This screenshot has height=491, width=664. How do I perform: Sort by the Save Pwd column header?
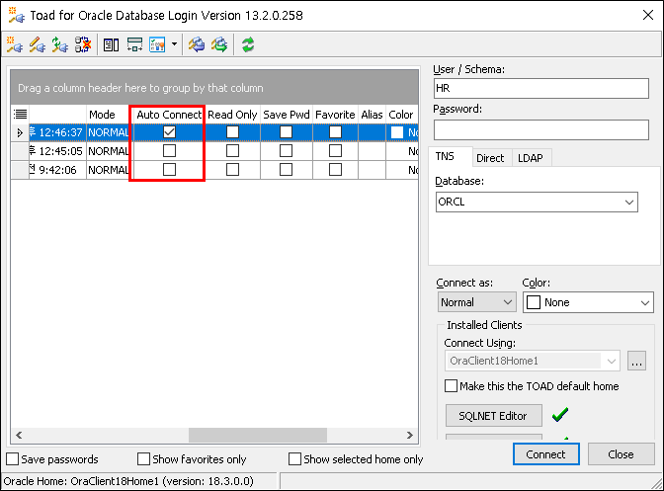point(287,115)
